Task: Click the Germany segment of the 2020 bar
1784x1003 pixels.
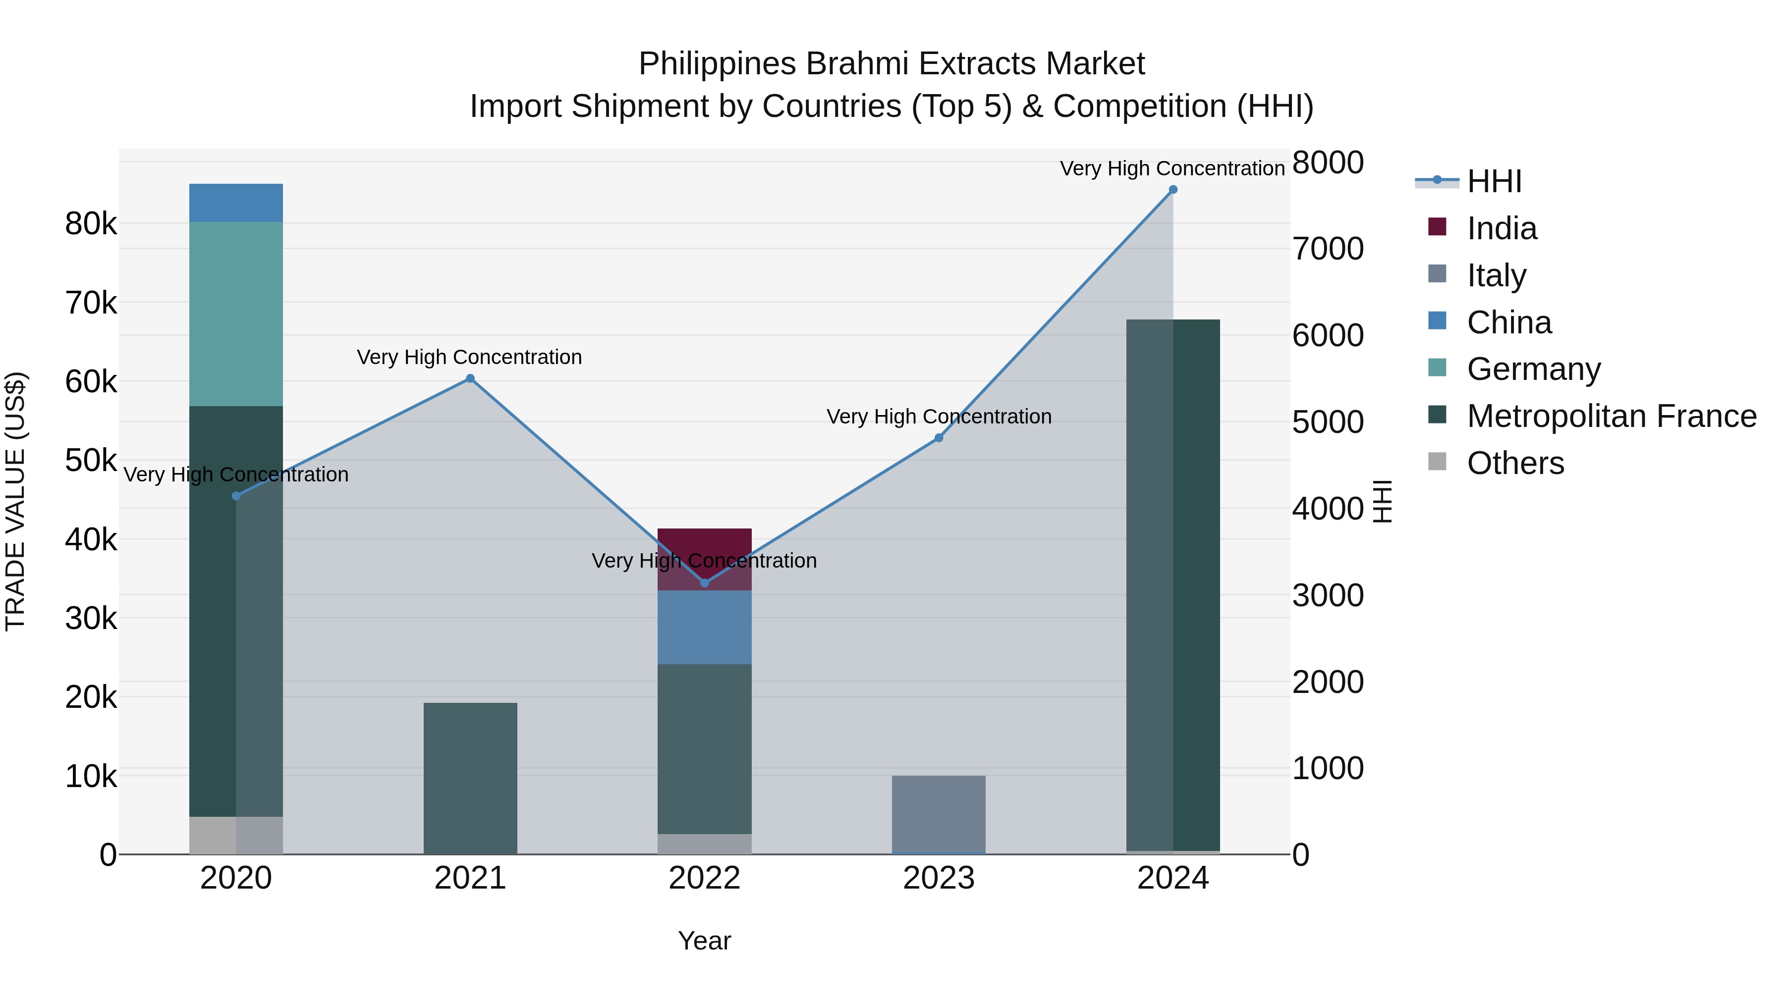Action: 236,314
